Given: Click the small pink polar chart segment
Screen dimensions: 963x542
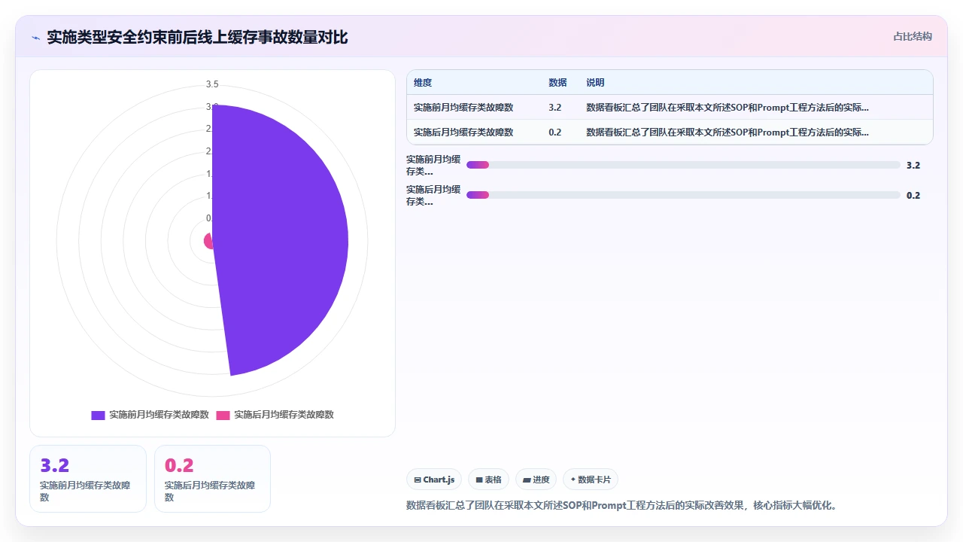Looking at the screenshot, I should pos(208,241).
